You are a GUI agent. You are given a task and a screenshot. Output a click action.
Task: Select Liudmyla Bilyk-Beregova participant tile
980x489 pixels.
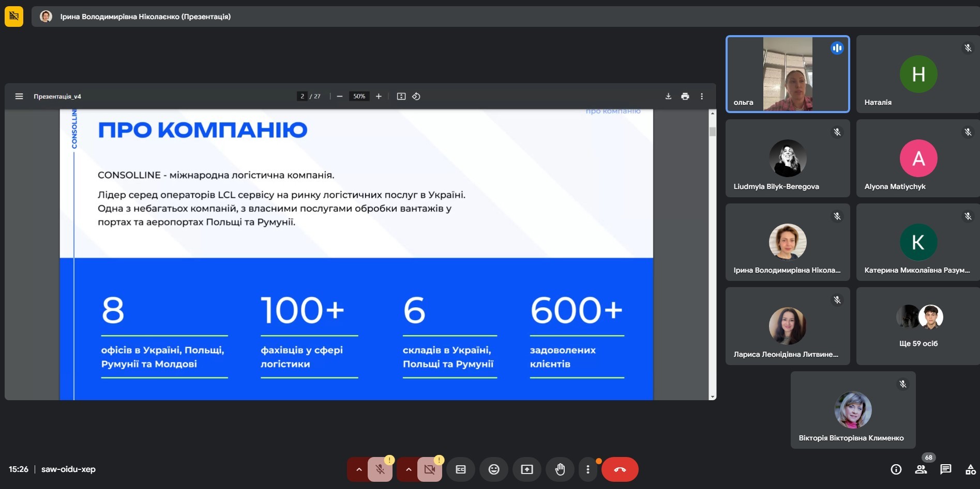pyautogui.click(x=788, y=158)
